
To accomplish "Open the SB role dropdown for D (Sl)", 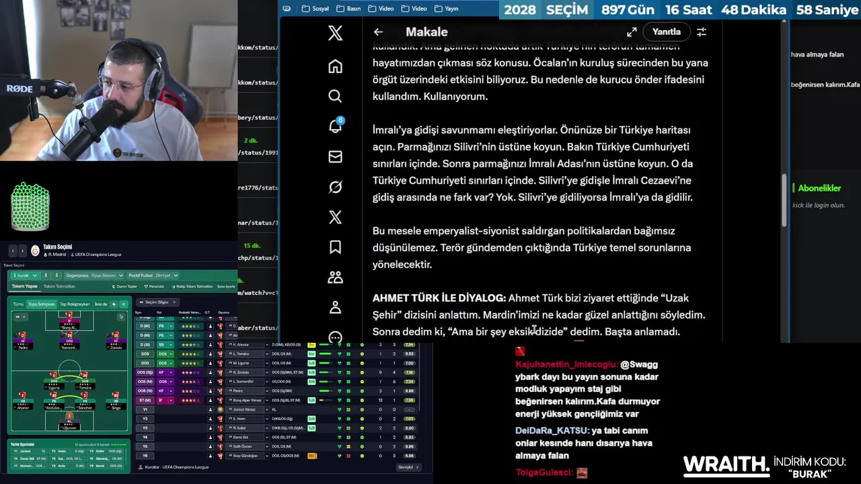I will click(x=165, y=345).
